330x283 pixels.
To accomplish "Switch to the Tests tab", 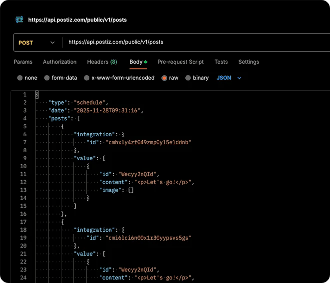I will point(221,62).
